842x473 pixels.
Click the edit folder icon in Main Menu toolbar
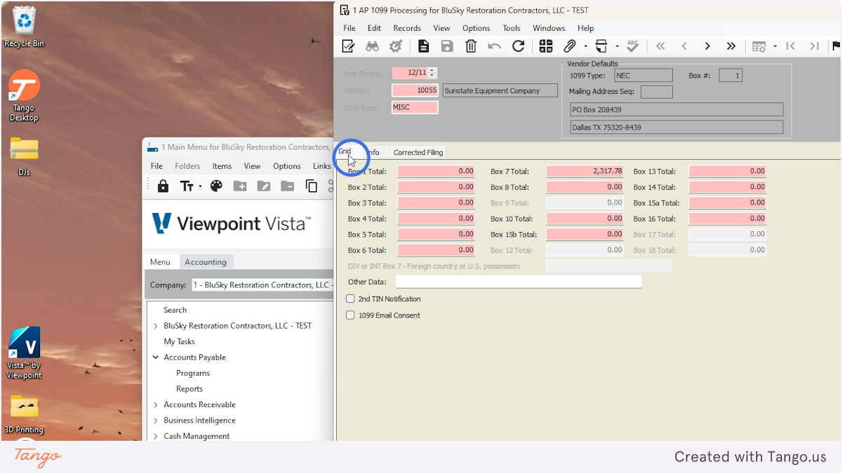click(264, 186)
